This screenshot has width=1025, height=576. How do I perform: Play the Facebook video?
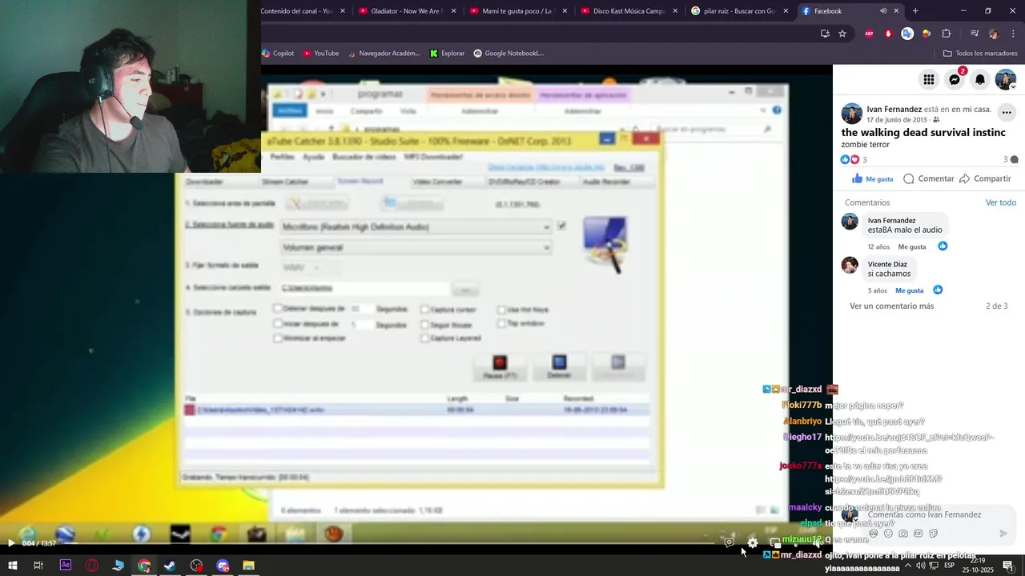[x=11, y=543]
